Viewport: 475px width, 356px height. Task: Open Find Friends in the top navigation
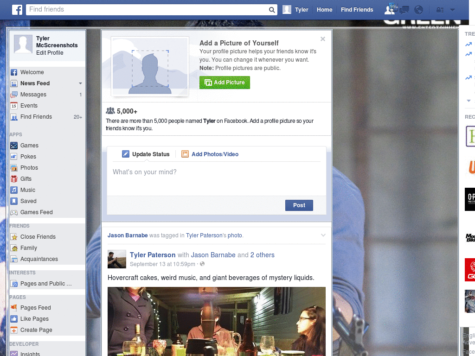click(x=357, y=10)
